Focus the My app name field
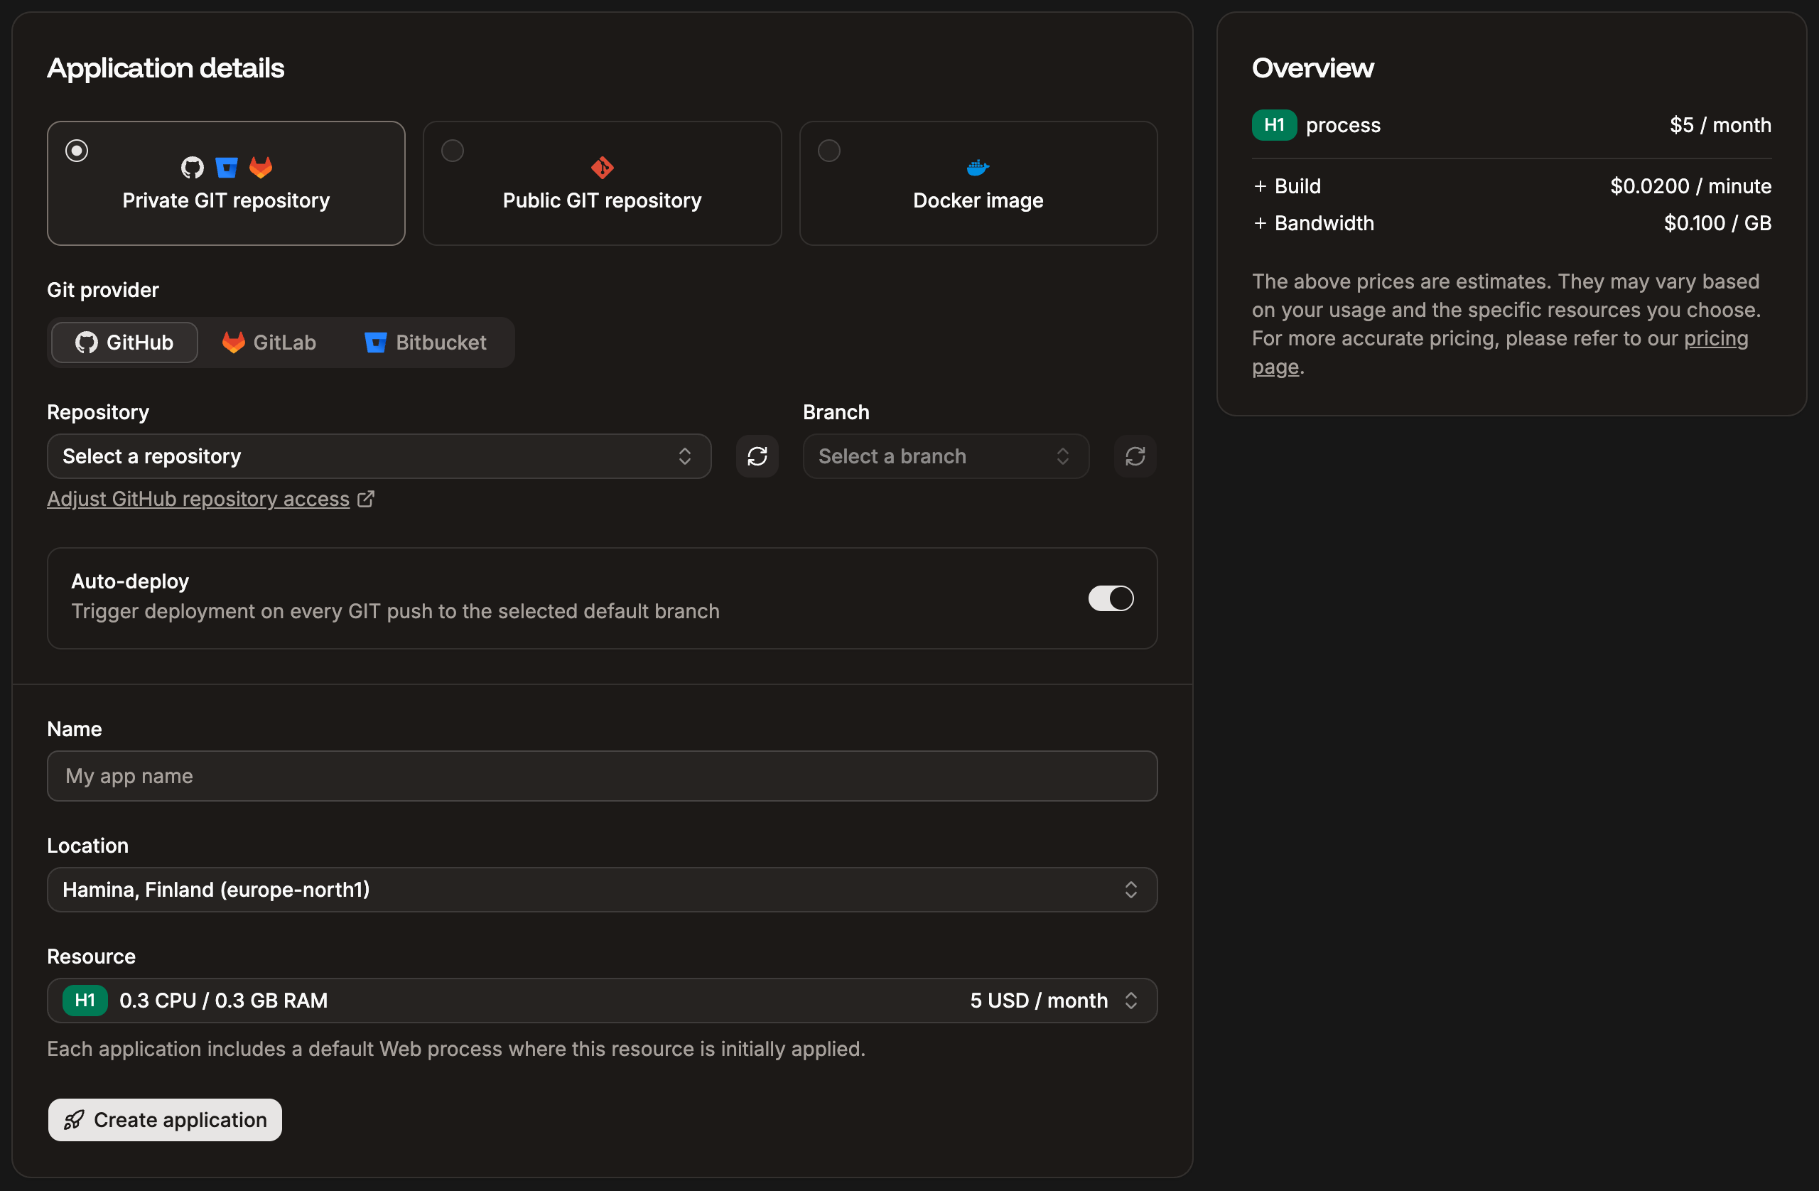This screenshot has width=1819, height=1191. (603, 776)
